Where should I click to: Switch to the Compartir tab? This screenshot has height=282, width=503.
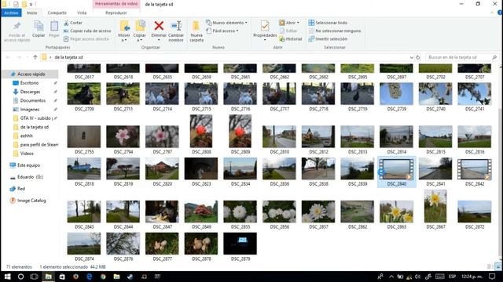pos(57,13)
